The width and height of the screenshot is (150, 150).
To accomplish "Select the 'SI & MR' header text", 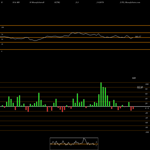I will tap(16, 2).
